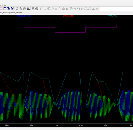
Task: Switch to the MainSequences_28MAY24 document tab
Action: click(x=11, y=13)
